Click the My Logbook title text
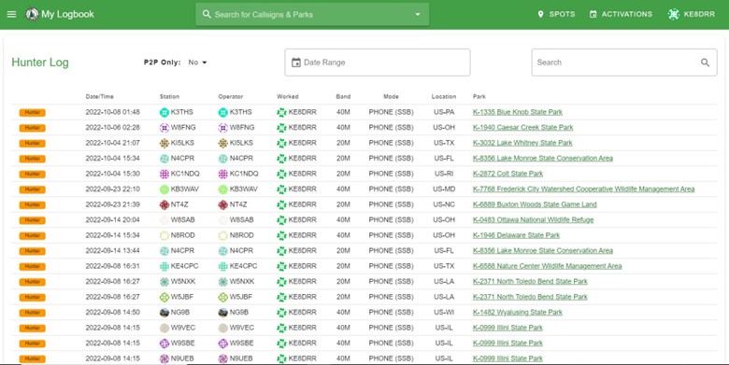 point(68,14)
